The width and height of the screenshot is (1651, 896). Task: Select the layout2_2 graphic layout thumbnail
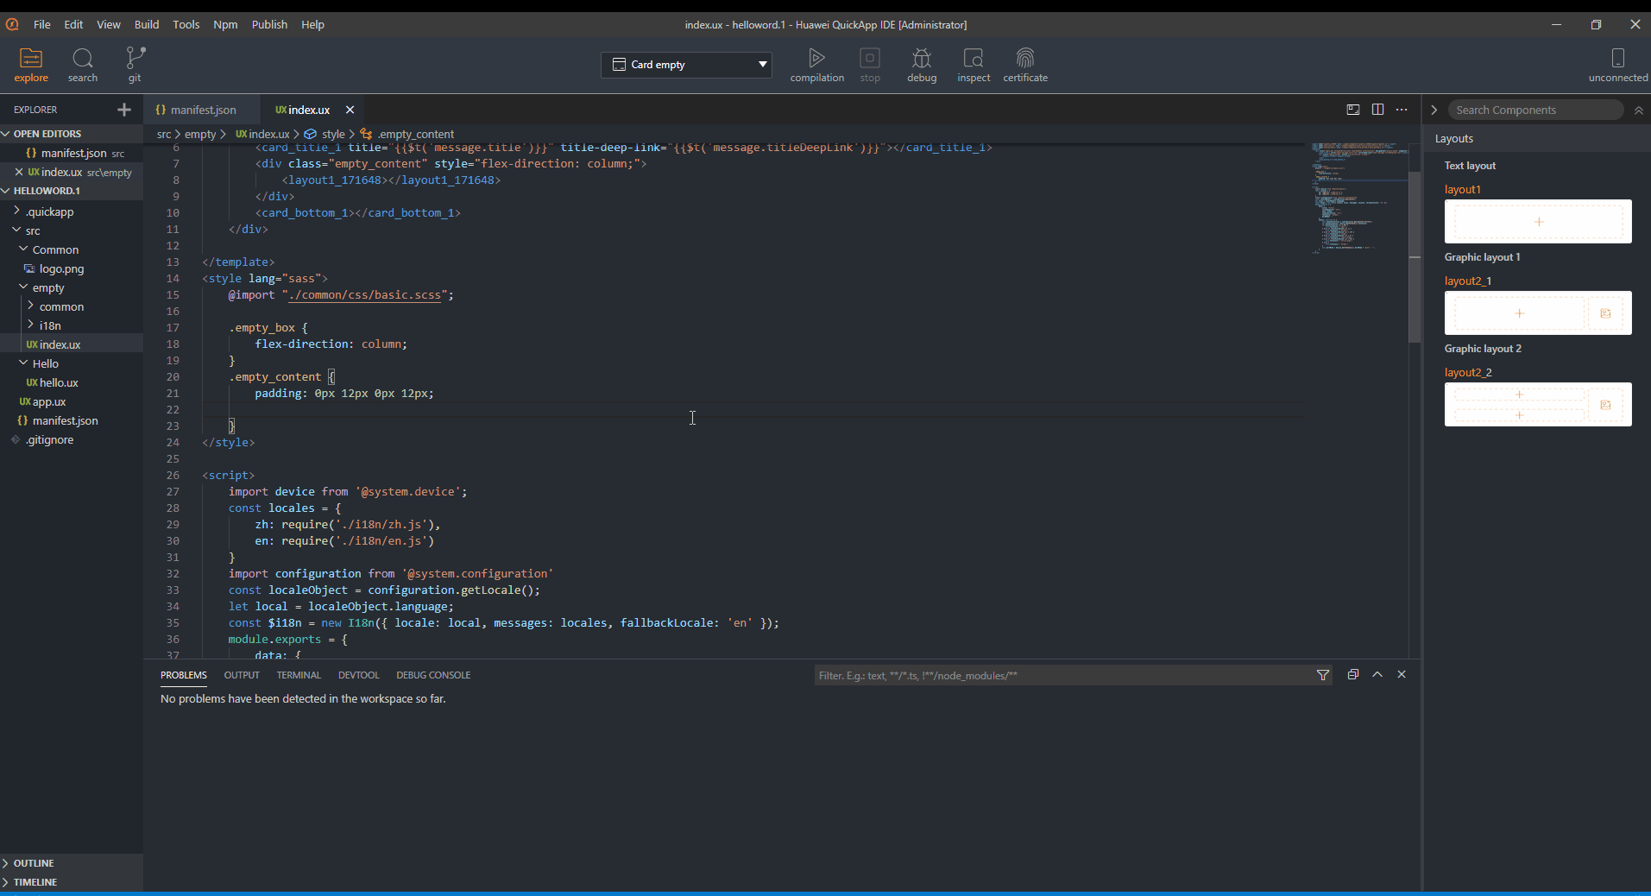pos(1538,404)
